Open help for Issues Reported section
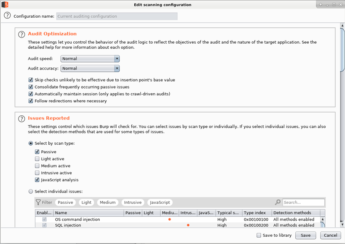The image size is (345, 244). click(x=22, y=119)
